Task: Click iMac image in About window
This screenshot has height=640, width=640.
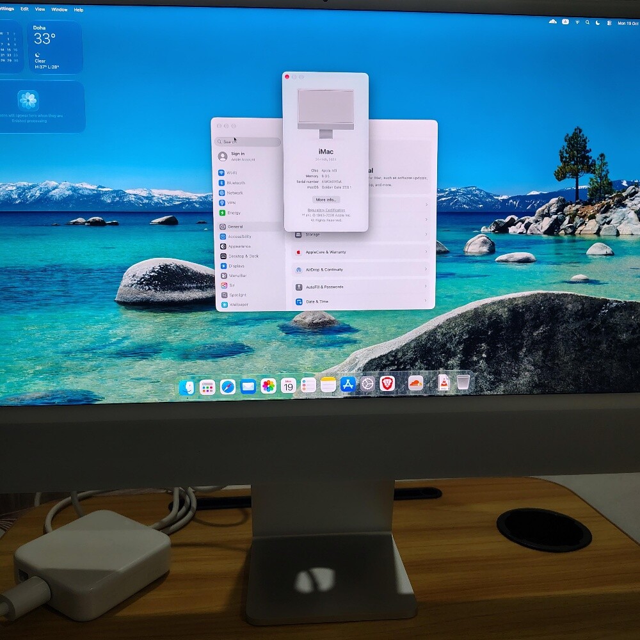Action: click(326, 113)
